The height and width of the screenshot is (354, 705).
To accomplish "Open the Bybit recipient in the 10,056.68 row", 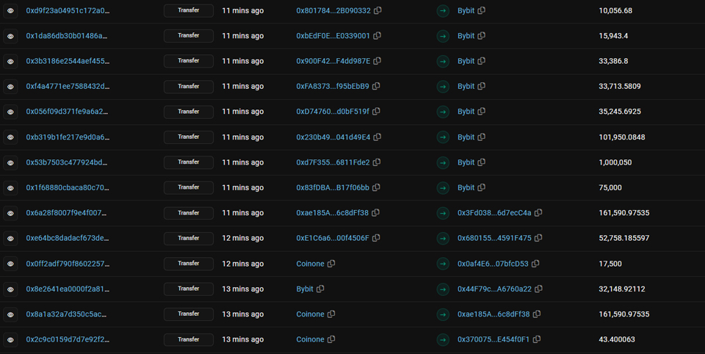I will (x=466, y=11).
